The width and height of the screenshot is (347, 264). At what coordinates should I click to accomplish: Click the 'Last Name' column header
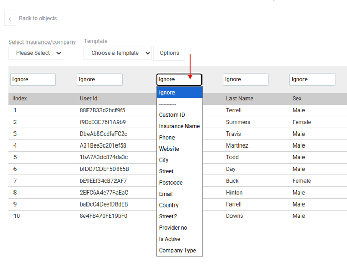[x=240, y=99]
